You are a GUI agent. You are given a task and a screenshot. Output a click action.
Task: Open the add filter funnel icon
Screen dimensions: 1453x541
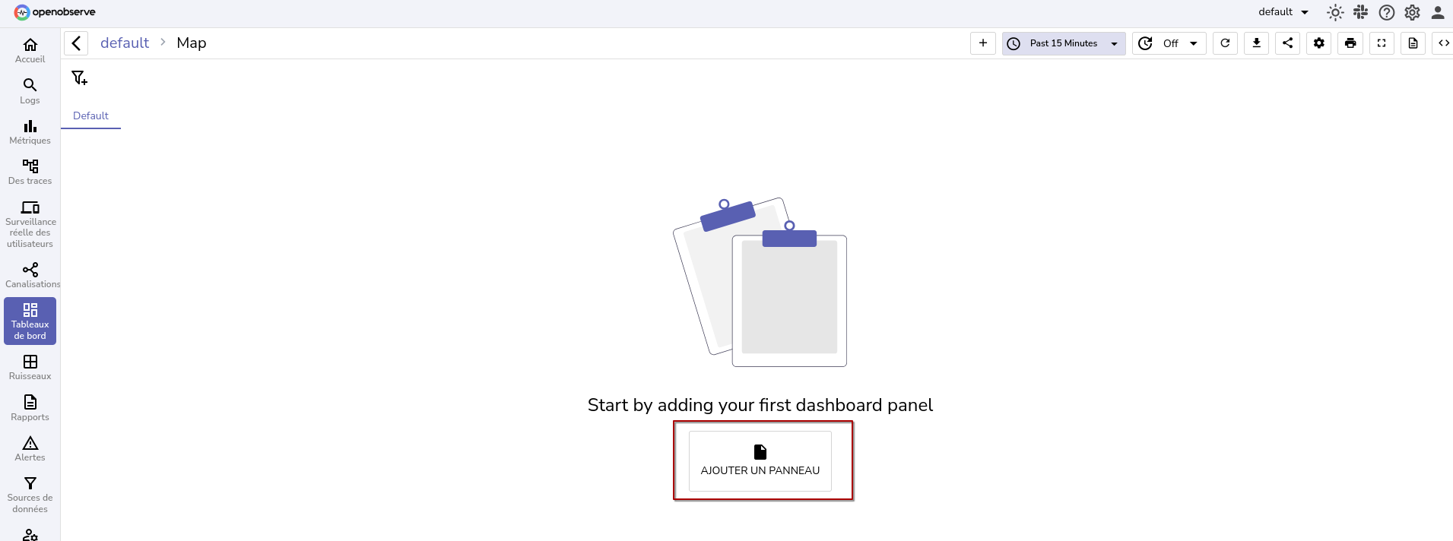(x=79, y=78)
